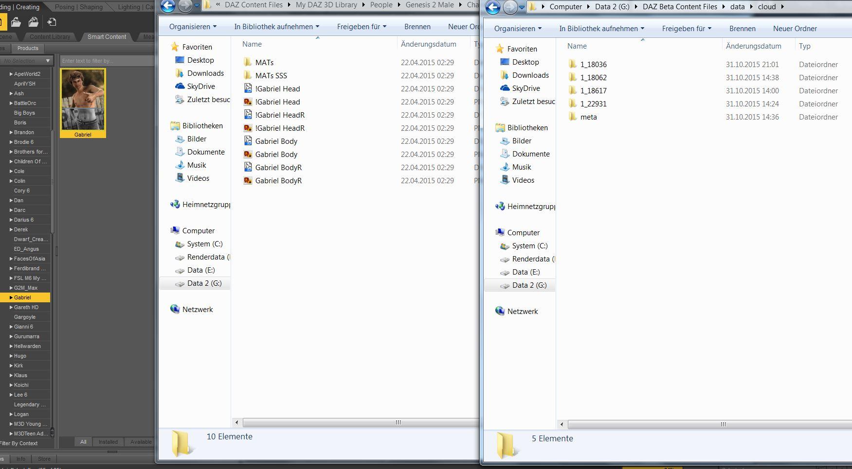
Task: Select 'Data (E:)' in the cloud window sidebar
Action: [526, 272]
